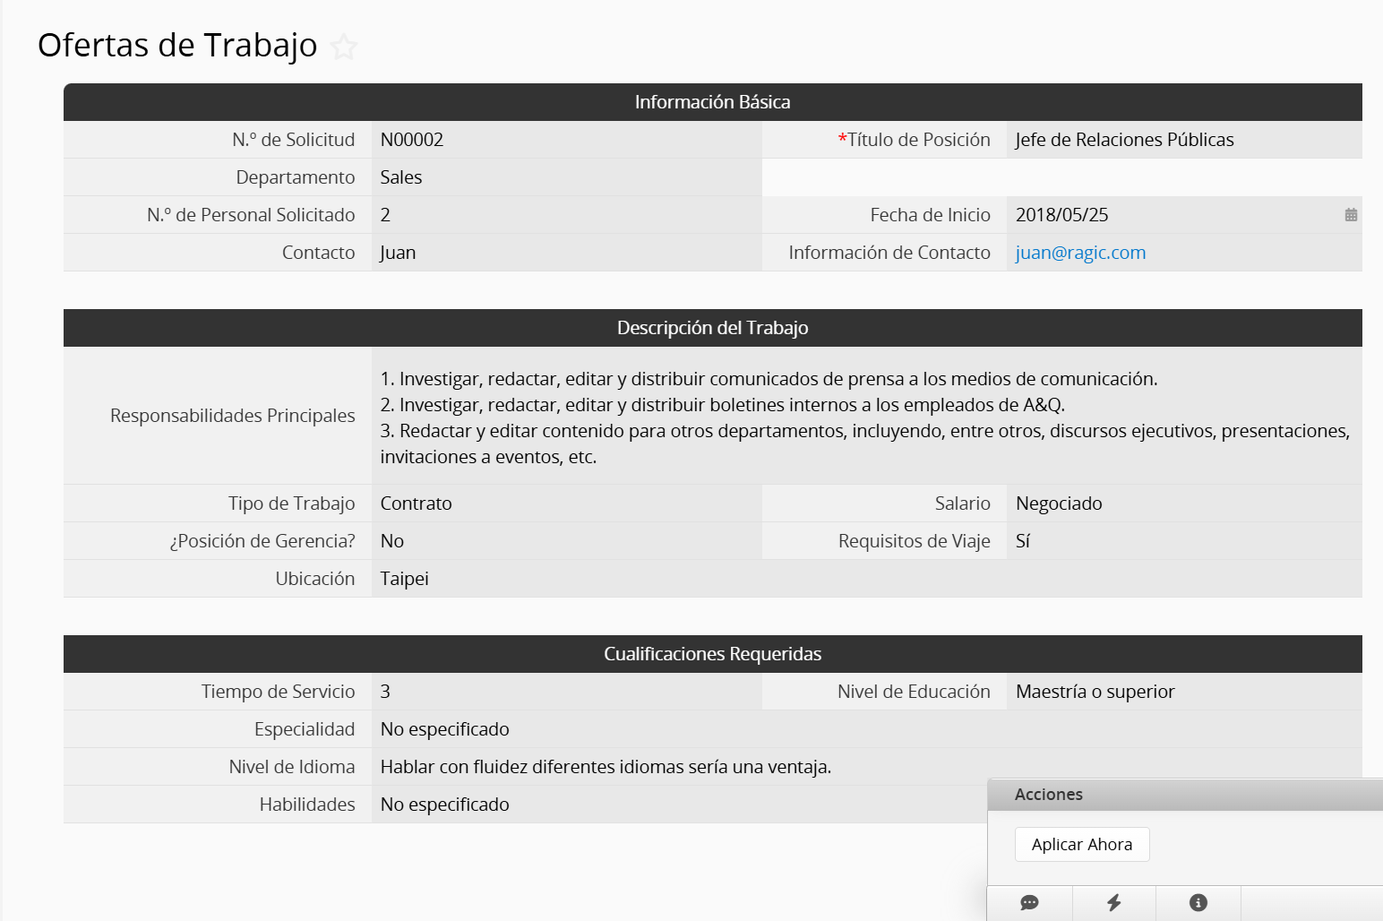Click the Acciones panel header
The height and width of the screenshot is (921, 1383).
1184,795
